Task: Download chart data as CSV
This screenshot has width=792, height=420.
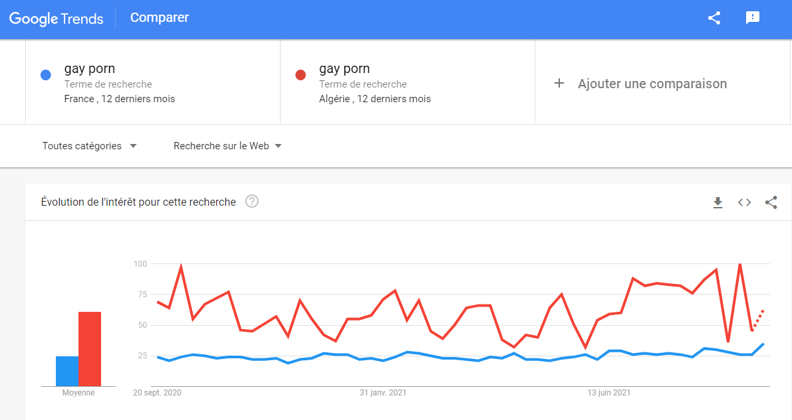Action: 718,202
